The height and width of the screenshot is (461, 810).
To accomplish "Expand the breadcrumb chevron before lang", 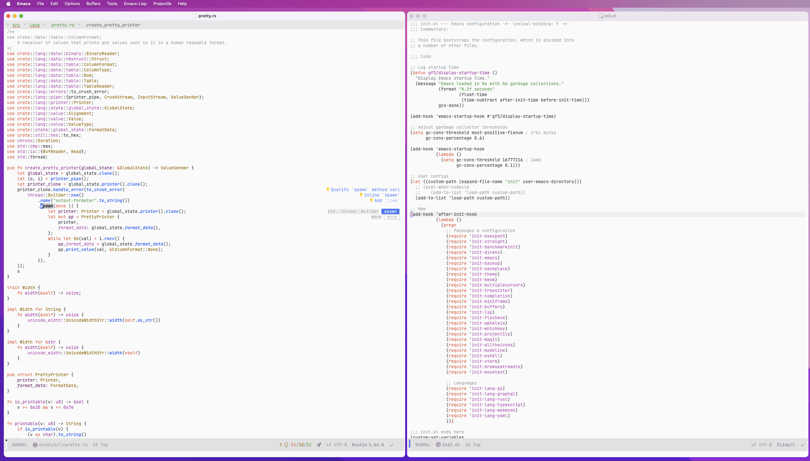I will click(x=24, y=25).
